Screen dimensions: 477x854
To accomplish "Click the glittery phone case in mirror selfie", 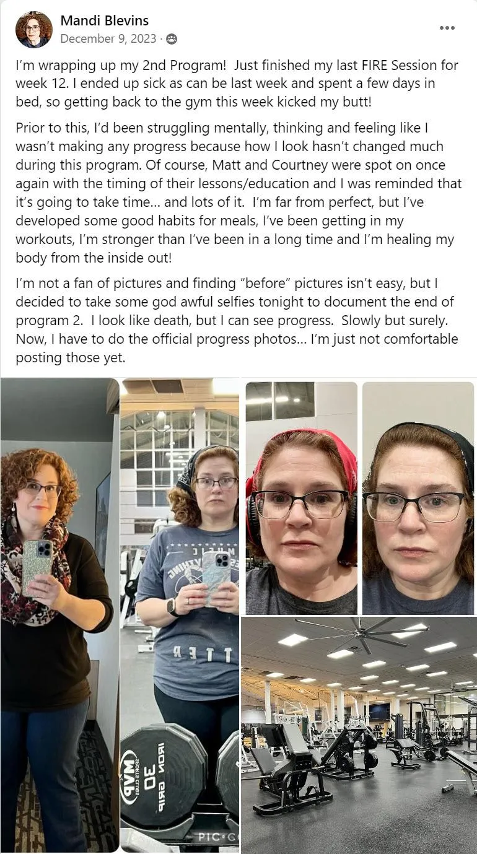I will click(x=37, y=567).
